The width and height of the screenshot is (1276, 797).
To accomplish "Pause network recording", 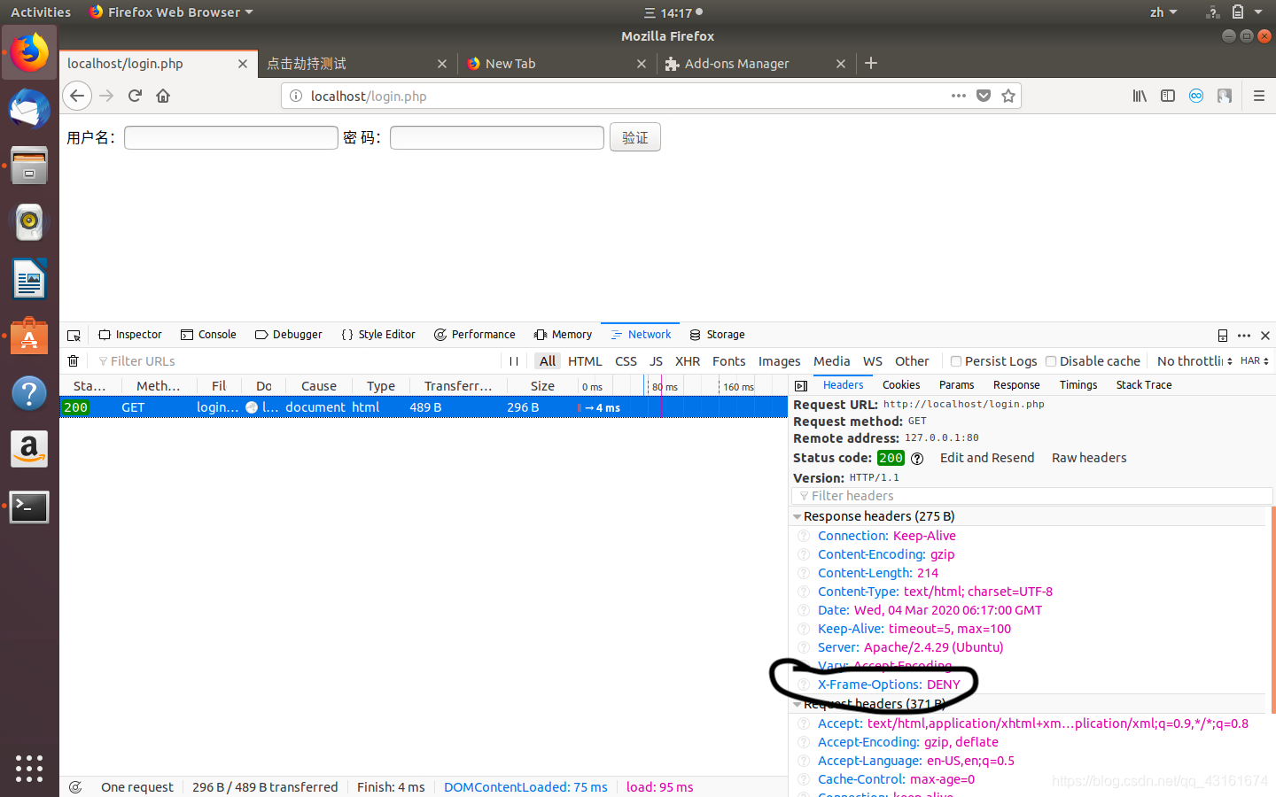I will [514, 361].
